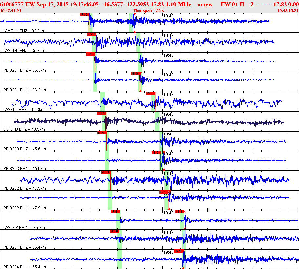The image size is (299, 269).
Task: Select the iS 1 flag on UW FL2 trace
Action: 151,93
